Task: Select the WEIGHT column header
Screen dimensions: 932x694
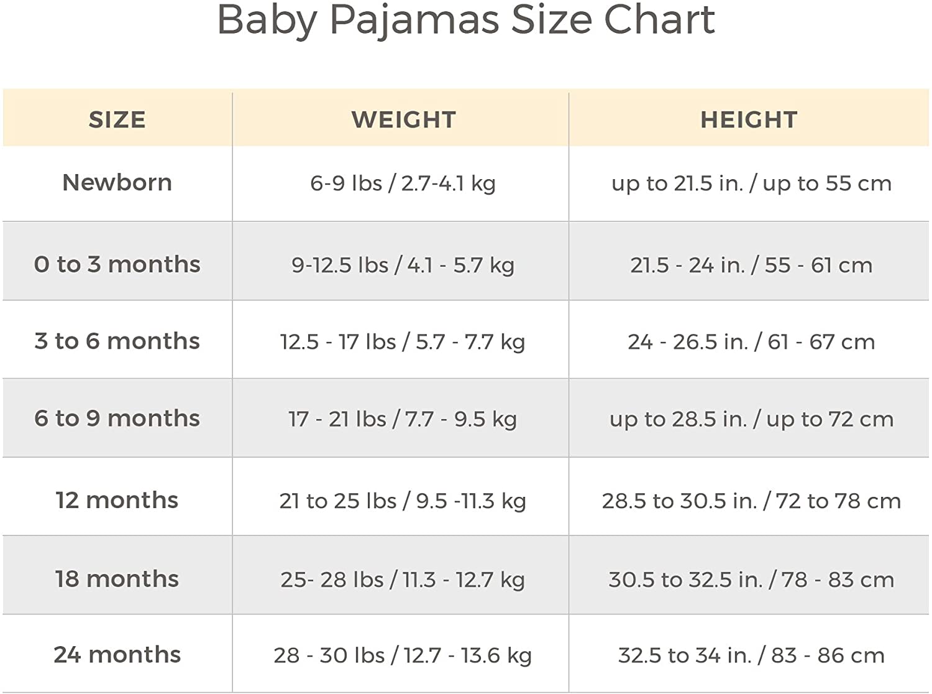Action: [403, 119]
